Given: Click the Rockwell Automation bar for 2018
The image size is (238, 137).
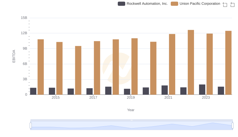Looking at the screenshot, I should pyautogui.click(x=108, y=91).
